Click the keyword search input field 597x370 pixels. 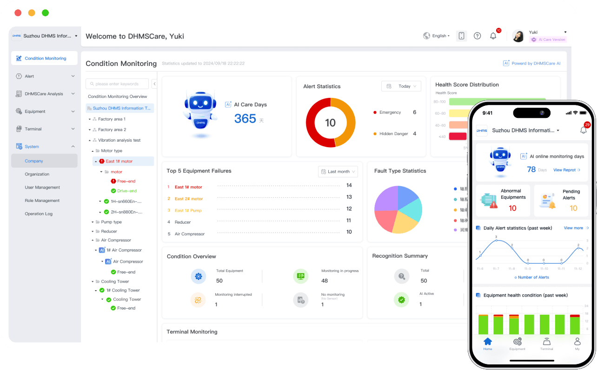pos(117,84)
